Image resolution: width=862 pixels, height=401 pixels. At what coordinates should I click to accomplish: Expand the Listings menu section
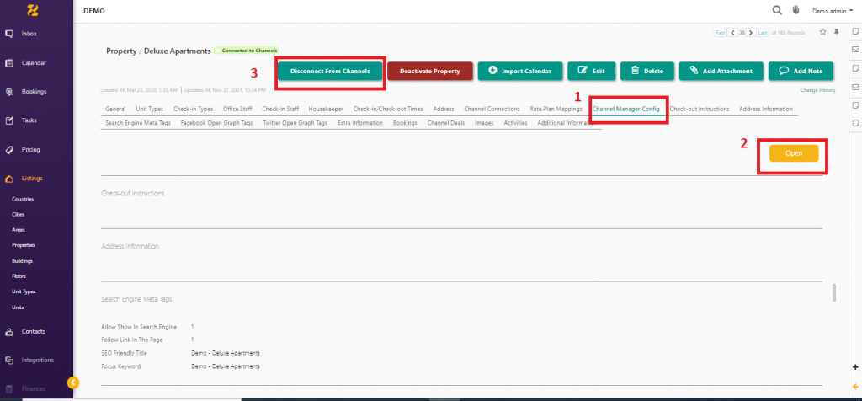[32, 179]
